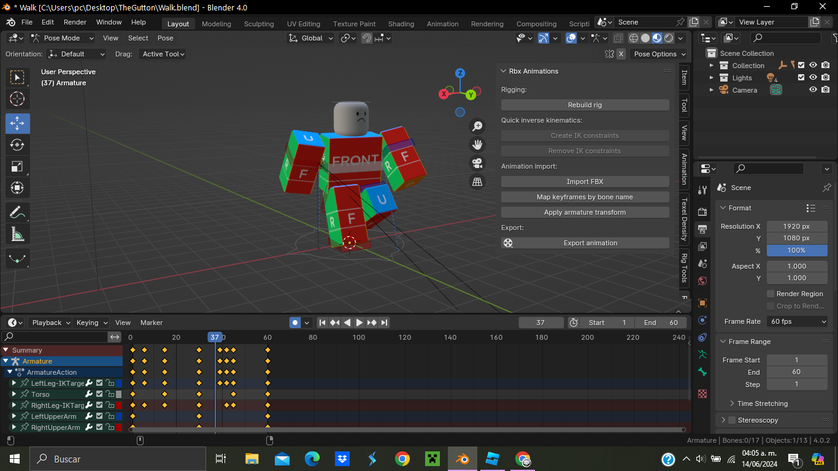Hide Lights collection via eye icon
This screenshot has width=838, height=471.
813,77
